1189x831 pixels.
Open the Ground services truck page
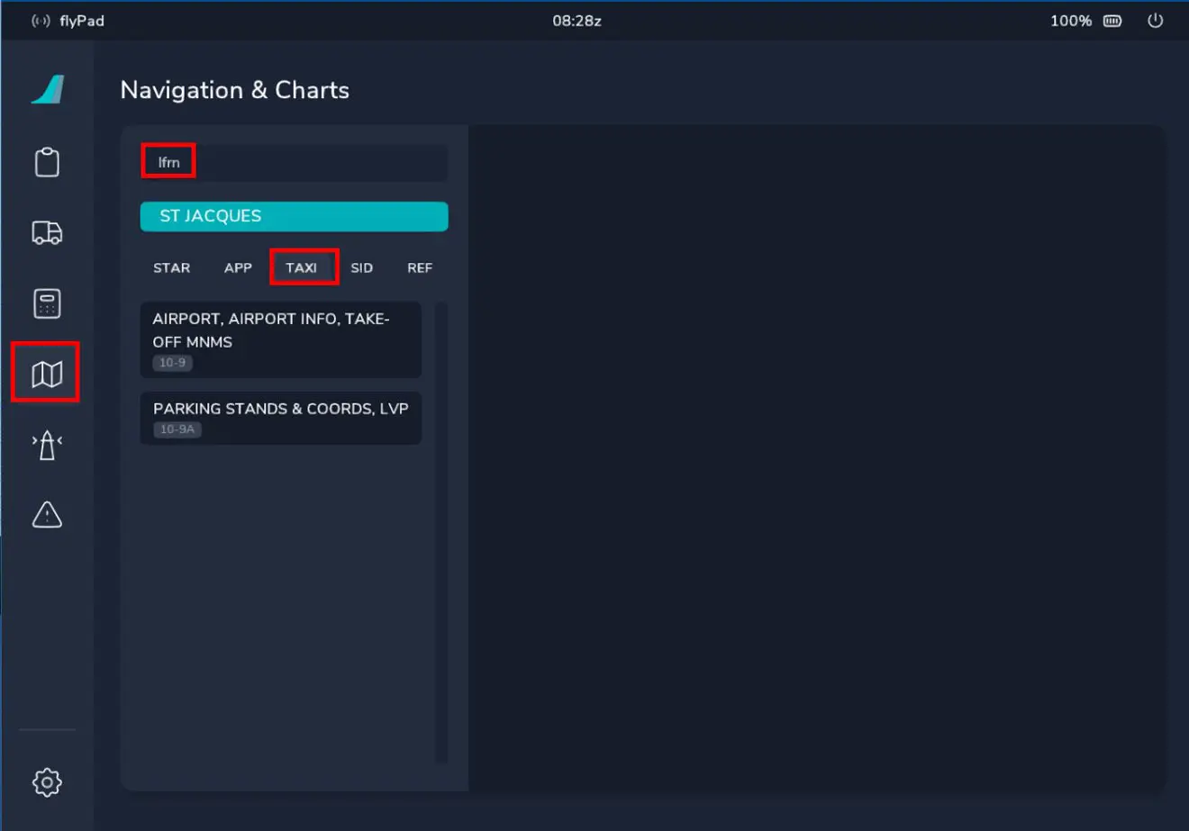[47, 233]
